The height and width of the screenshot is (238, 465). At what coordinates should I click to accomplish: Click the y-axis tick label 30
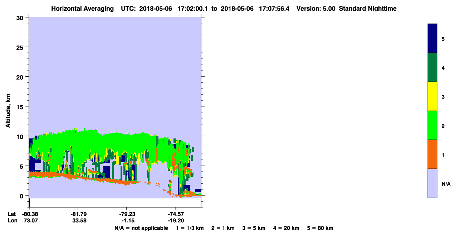(x=21, y=18)
